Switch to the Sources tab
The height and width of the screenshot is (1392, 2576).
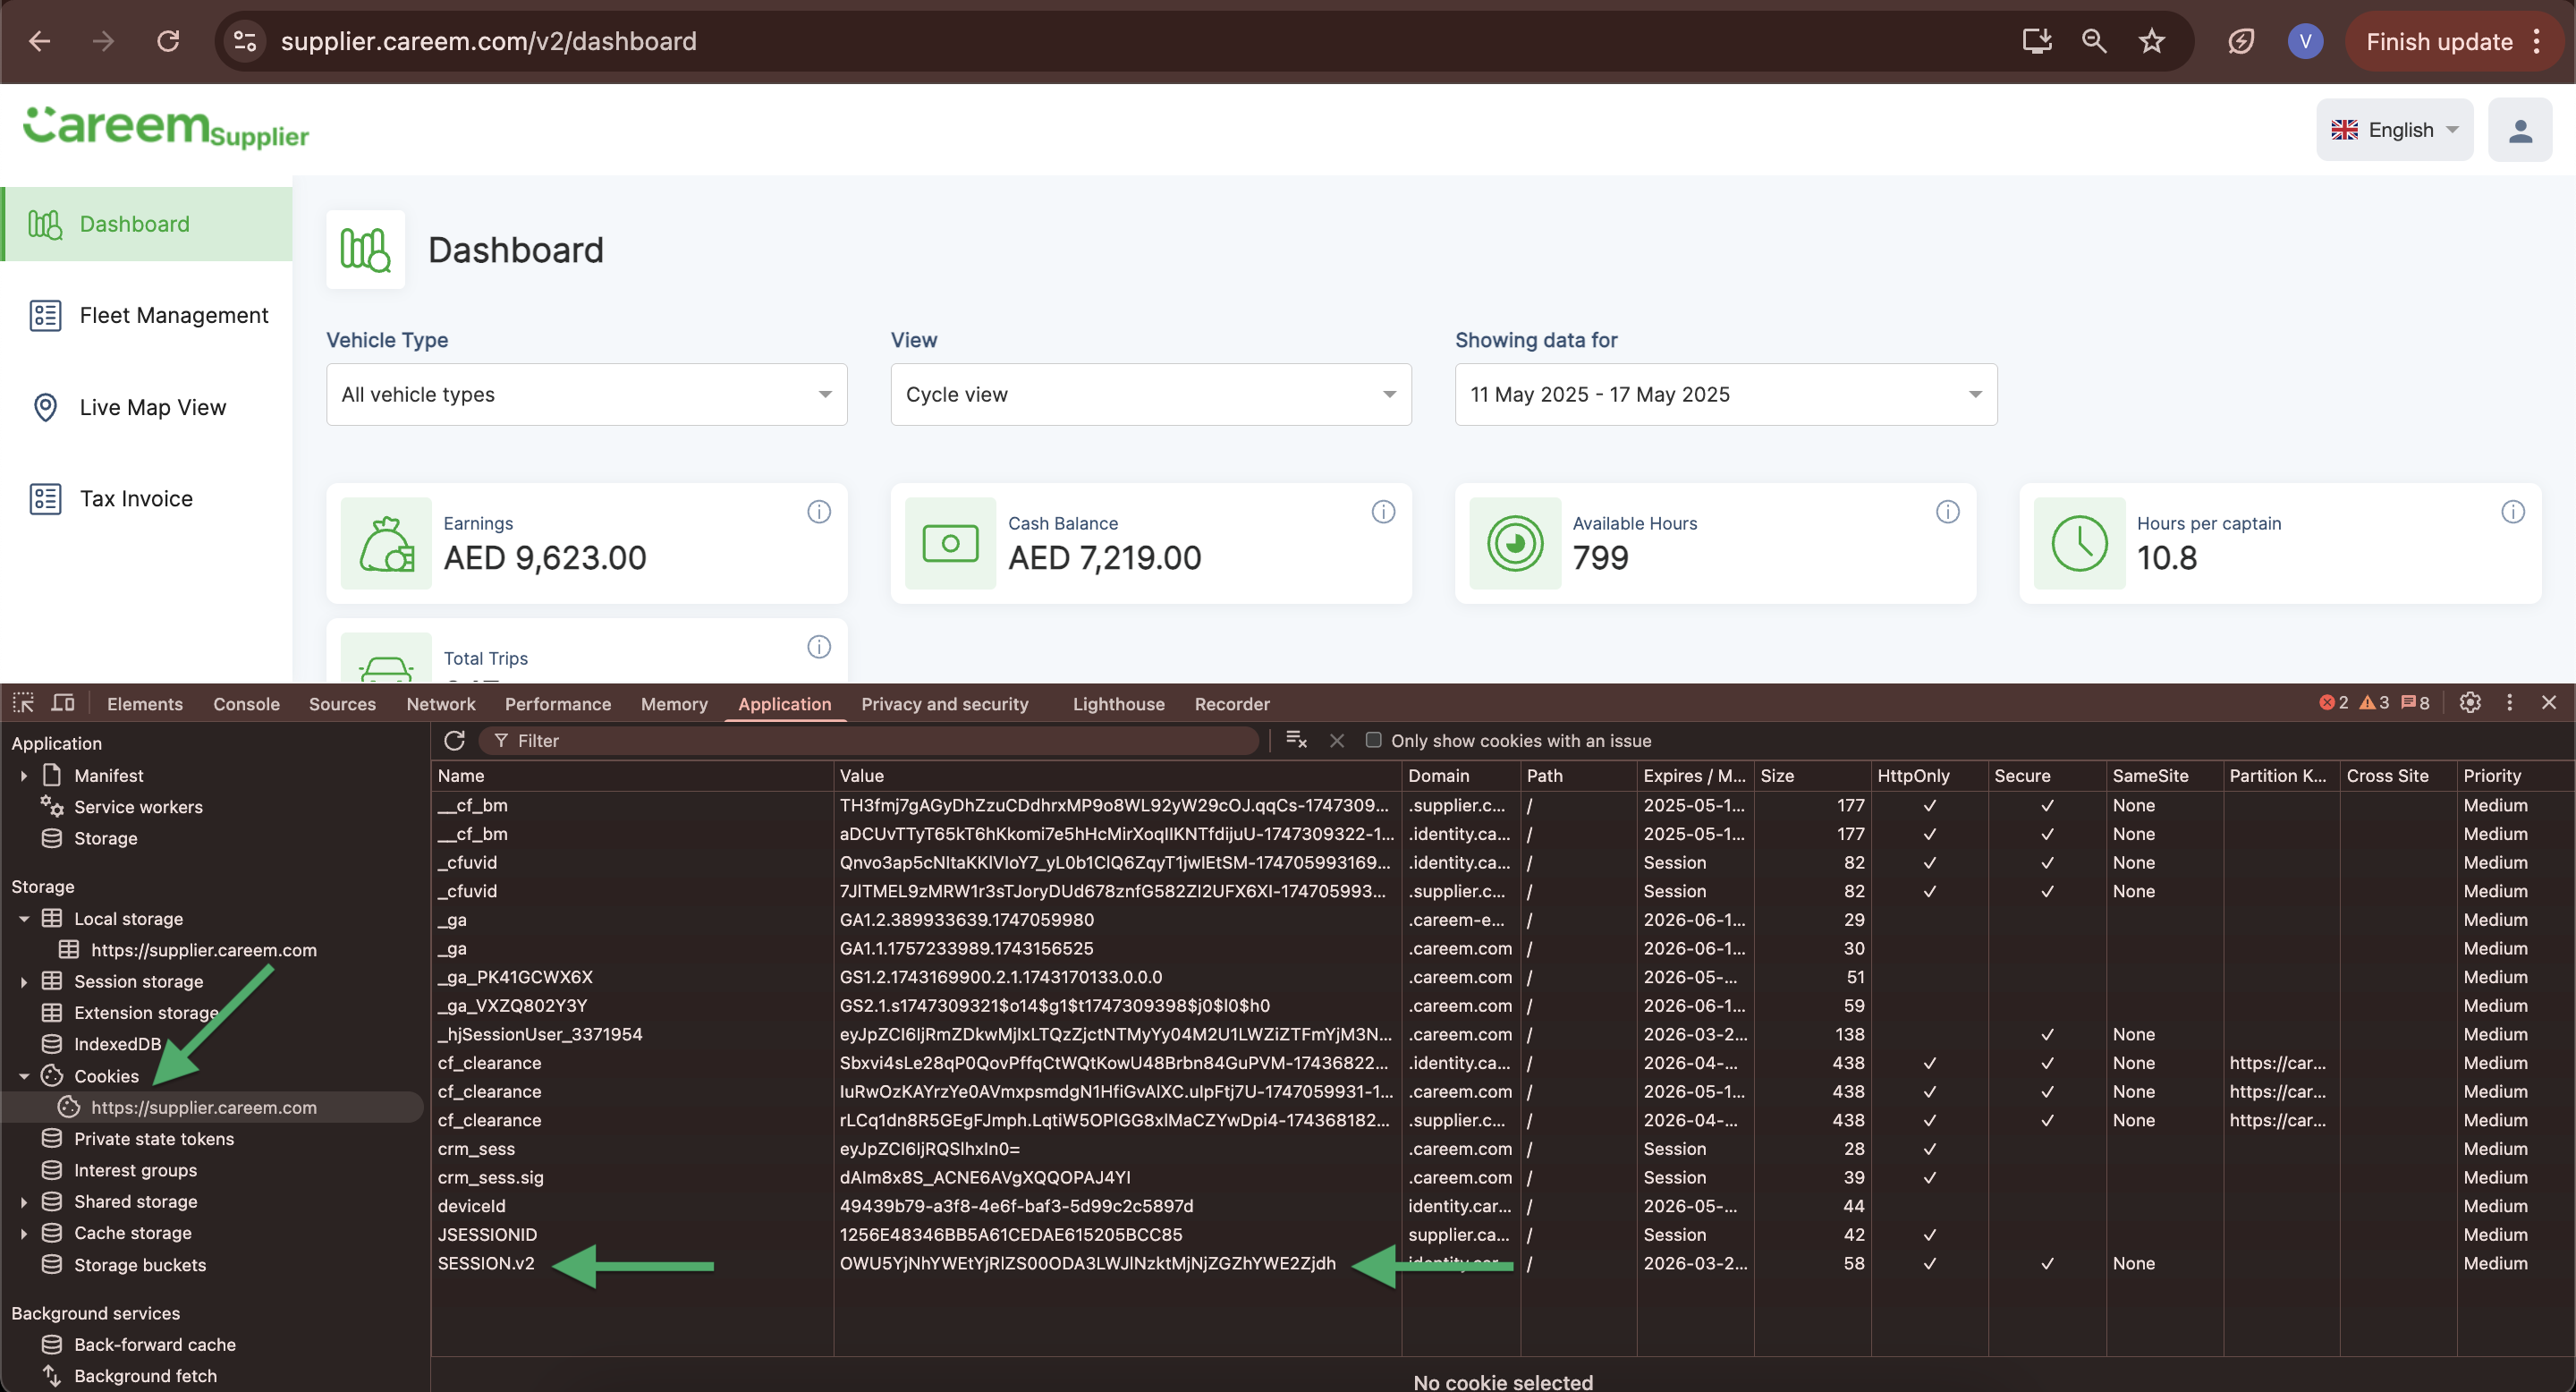(342, 704)
